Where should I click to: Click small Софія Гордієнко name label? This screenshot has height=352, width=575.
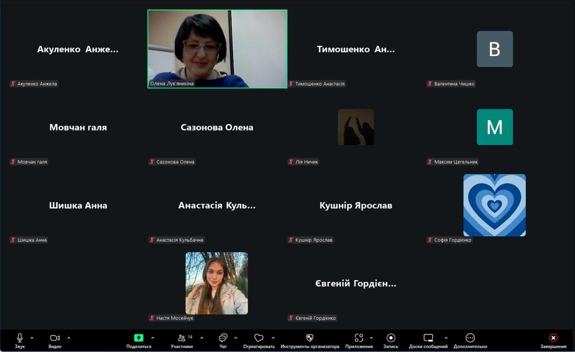coord(453,240)
